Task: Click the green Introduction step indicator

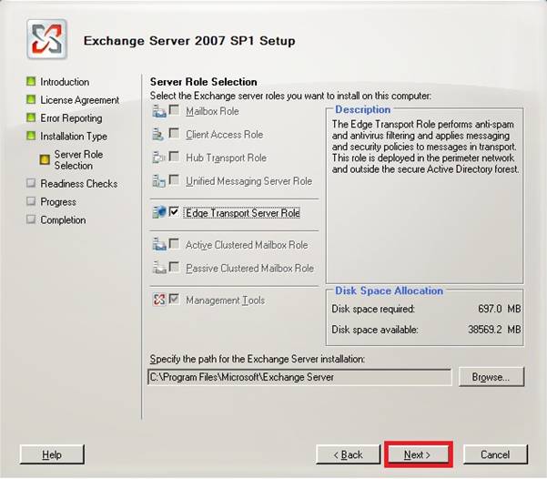Action: (x=31, y=81)
